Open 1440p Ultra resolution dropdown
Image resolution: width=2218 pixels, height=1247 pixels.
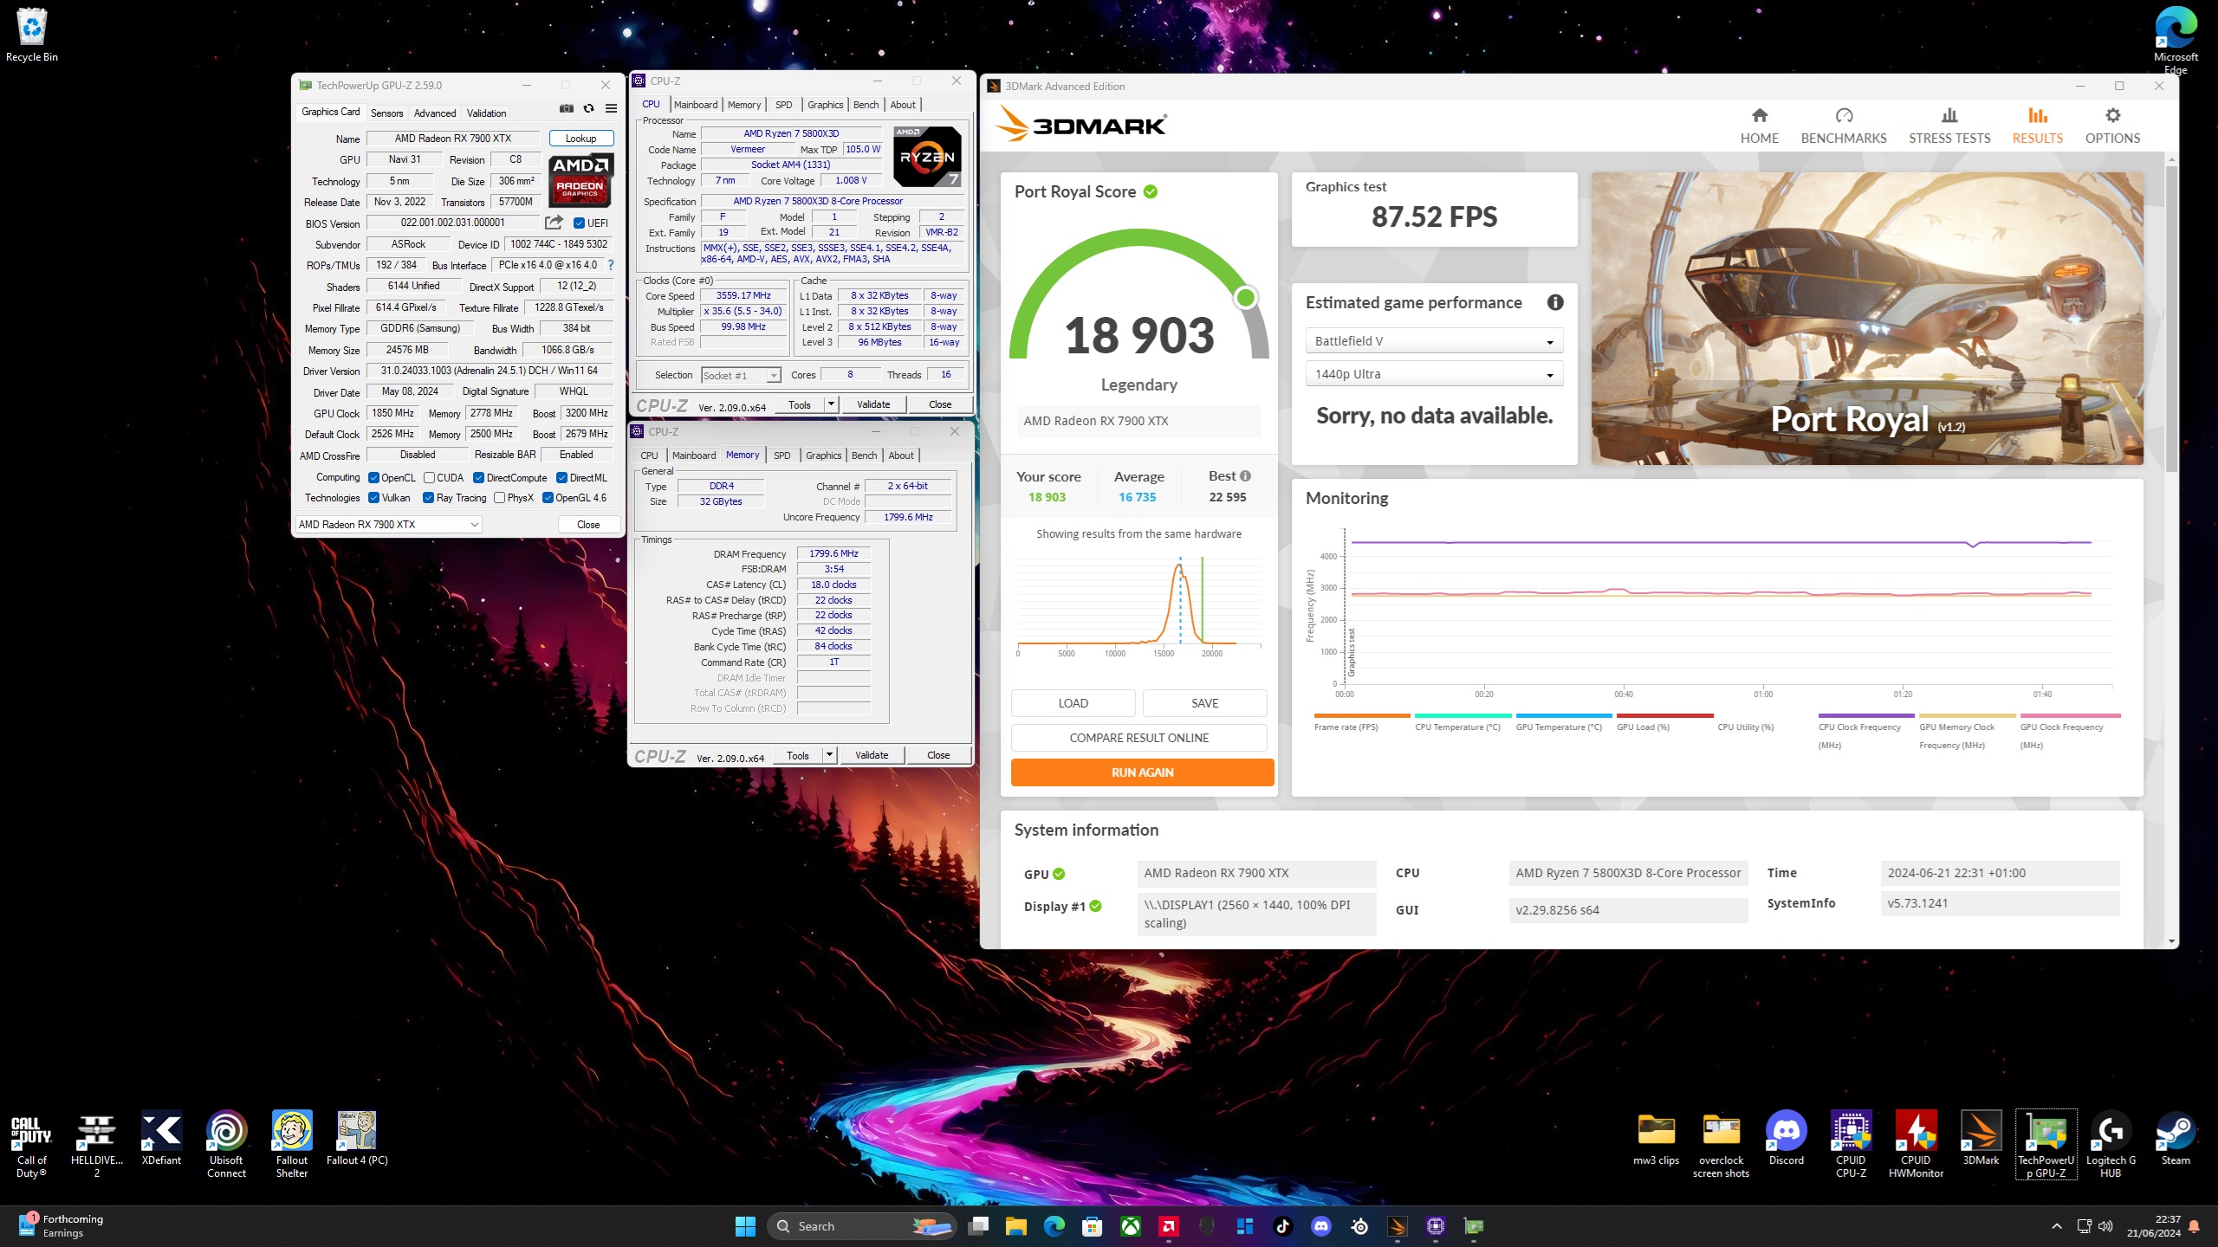(x=1434, y=374)
